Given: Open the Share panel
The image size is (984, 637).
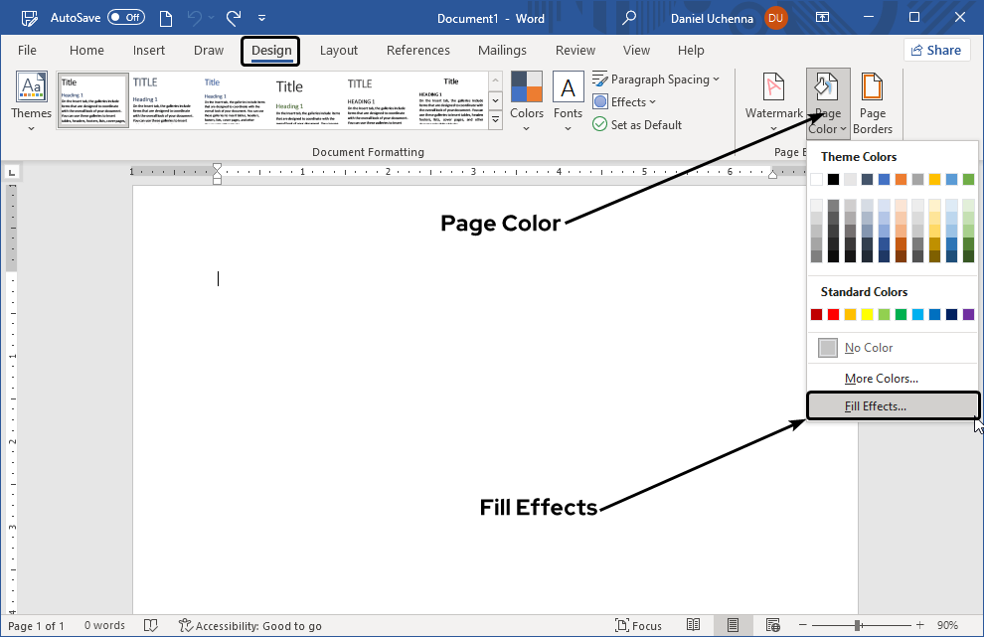Looking at the screenshot, I should [x=936, y=49].
